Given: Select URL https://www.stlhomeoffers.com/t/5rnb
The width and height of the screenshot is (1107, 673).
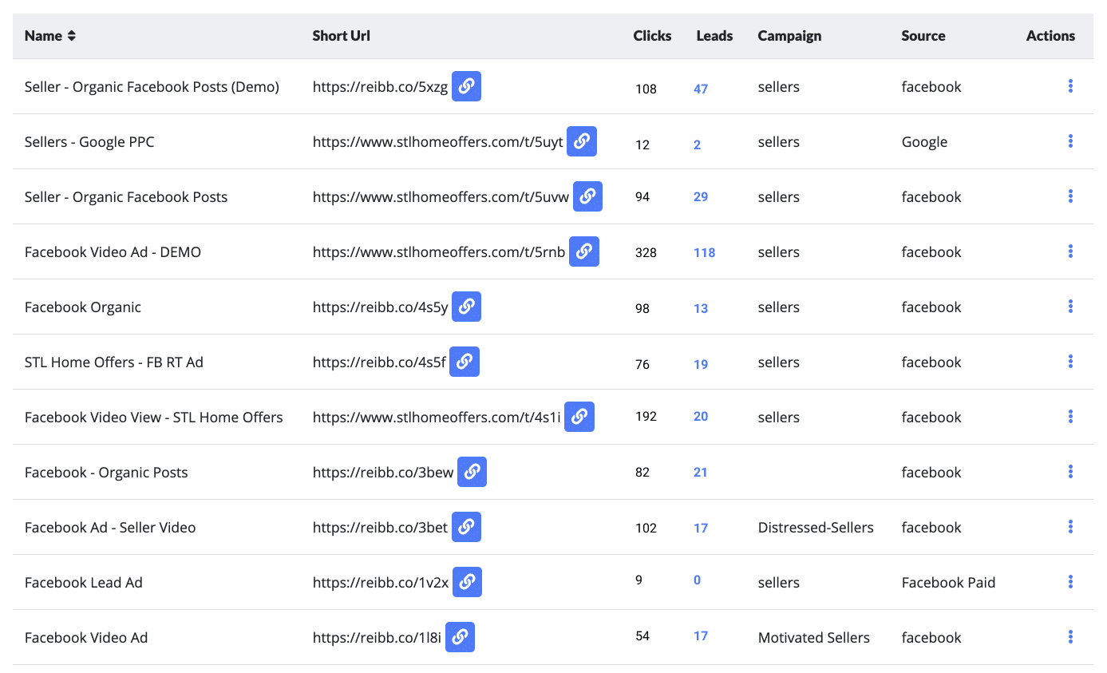Looking at the screenshot, I should pyautogui.click(x=439, y=252).
